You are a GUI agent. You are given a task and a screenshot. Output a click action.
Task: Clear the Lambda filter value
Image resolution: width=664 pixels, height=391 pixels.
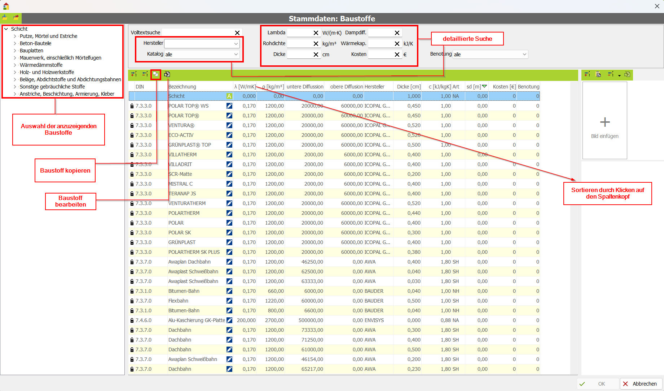(316, 32)
